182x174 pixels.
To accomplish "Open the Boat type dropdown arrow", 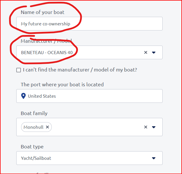I will click(154, 158).
